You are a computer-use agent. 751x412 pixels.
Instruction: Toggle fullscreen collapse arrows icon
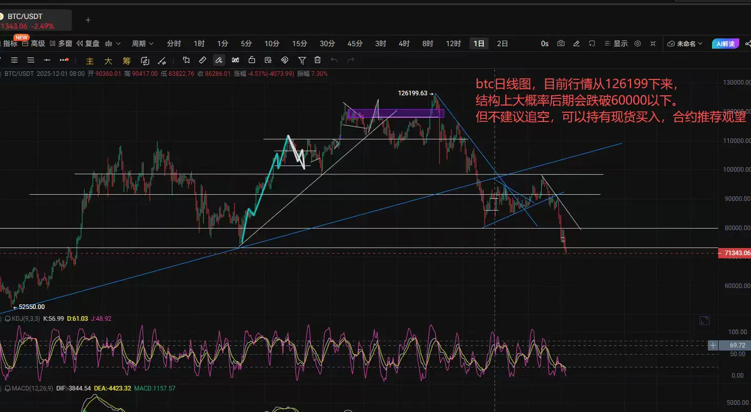pyautogui.click(x=653, y=44)
